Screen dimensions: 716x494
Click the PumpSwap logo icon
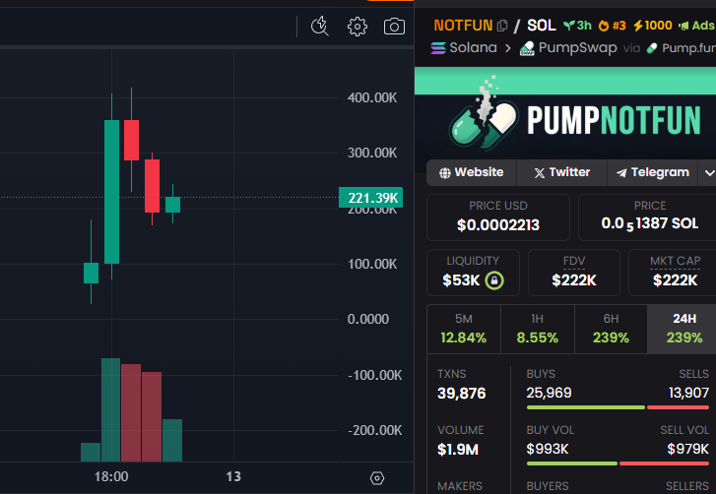coord(527,48)
